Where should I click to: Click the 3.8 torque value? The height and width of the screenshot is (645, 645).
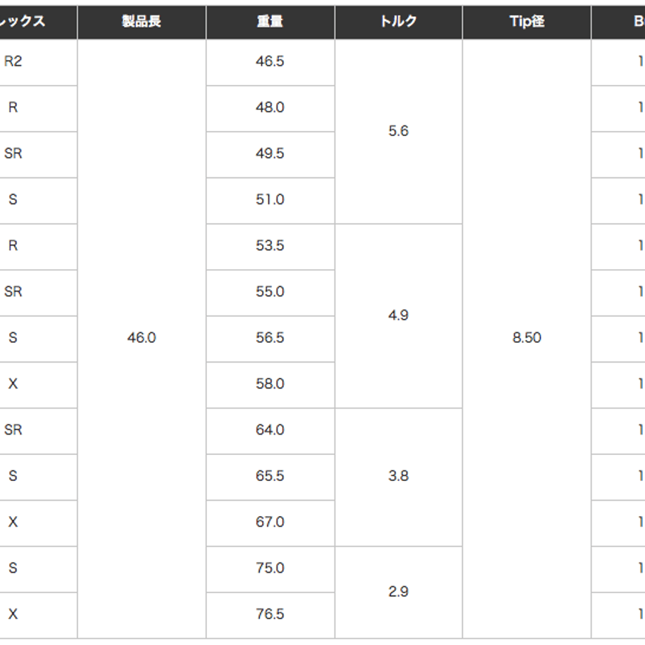point(399,477)
